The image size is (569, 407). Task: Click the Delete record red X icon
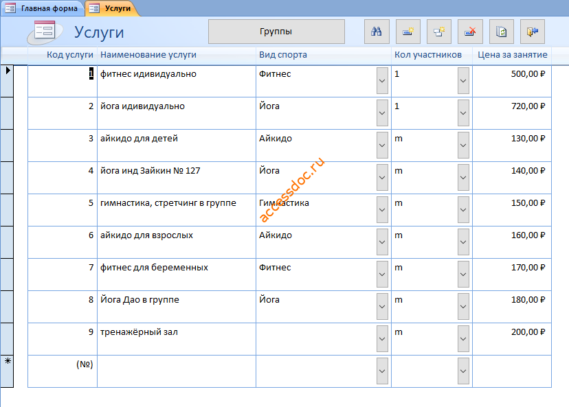click(470, 32)
